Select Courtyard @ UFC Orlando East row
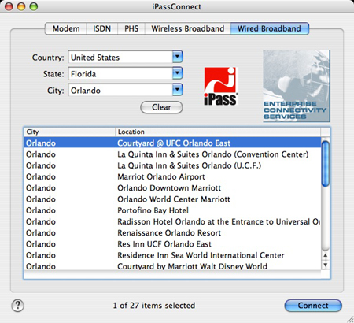Image resolution: width=354 pixels, height=323 pixels. (172, 143)
